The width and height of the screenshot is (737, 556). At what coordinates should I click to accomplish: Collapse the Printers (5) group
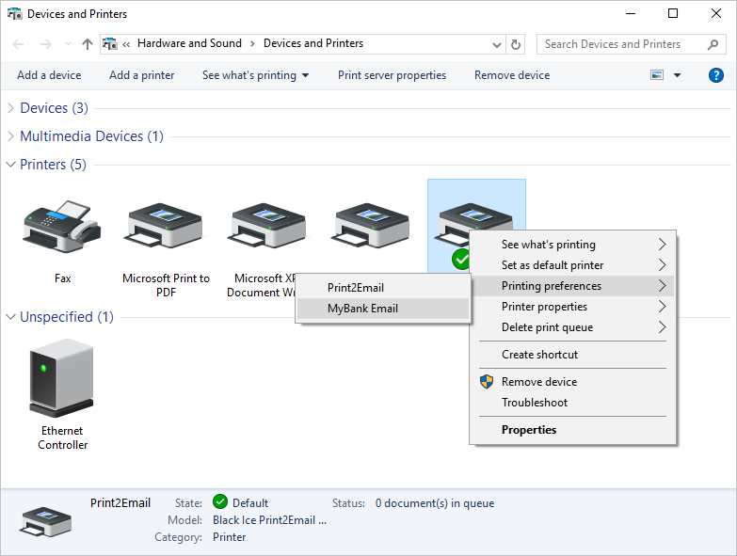click(10, 165)
